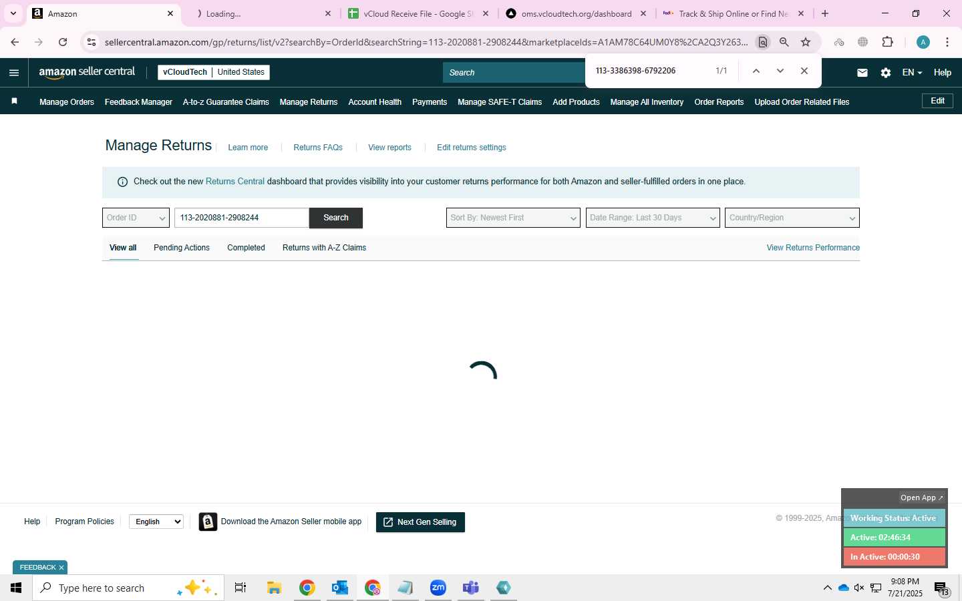This screenshot has height=601, width=962.
Task: Show hidden system tray icons
Action: (827, 588)
